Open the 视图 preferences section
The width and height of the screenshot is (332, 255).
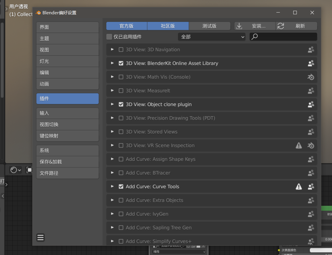[68, 50]
